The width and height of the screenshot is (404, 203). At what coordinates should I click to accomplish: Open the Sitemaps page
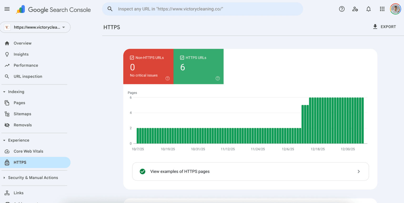[x=22, y=114]
